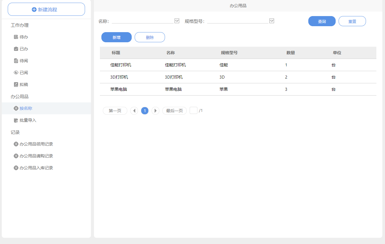Select the 已办 completed icon
The width and height of the screenshot is (385, 244).
16,49
